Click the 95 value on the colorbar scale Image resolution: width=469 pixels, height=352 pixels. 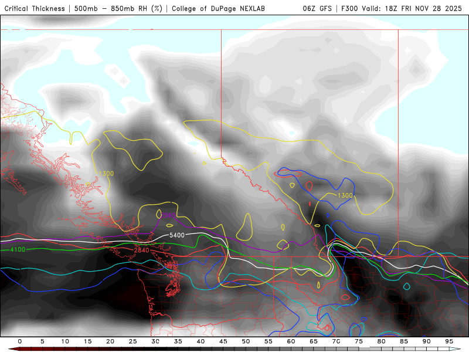(449, 341)
